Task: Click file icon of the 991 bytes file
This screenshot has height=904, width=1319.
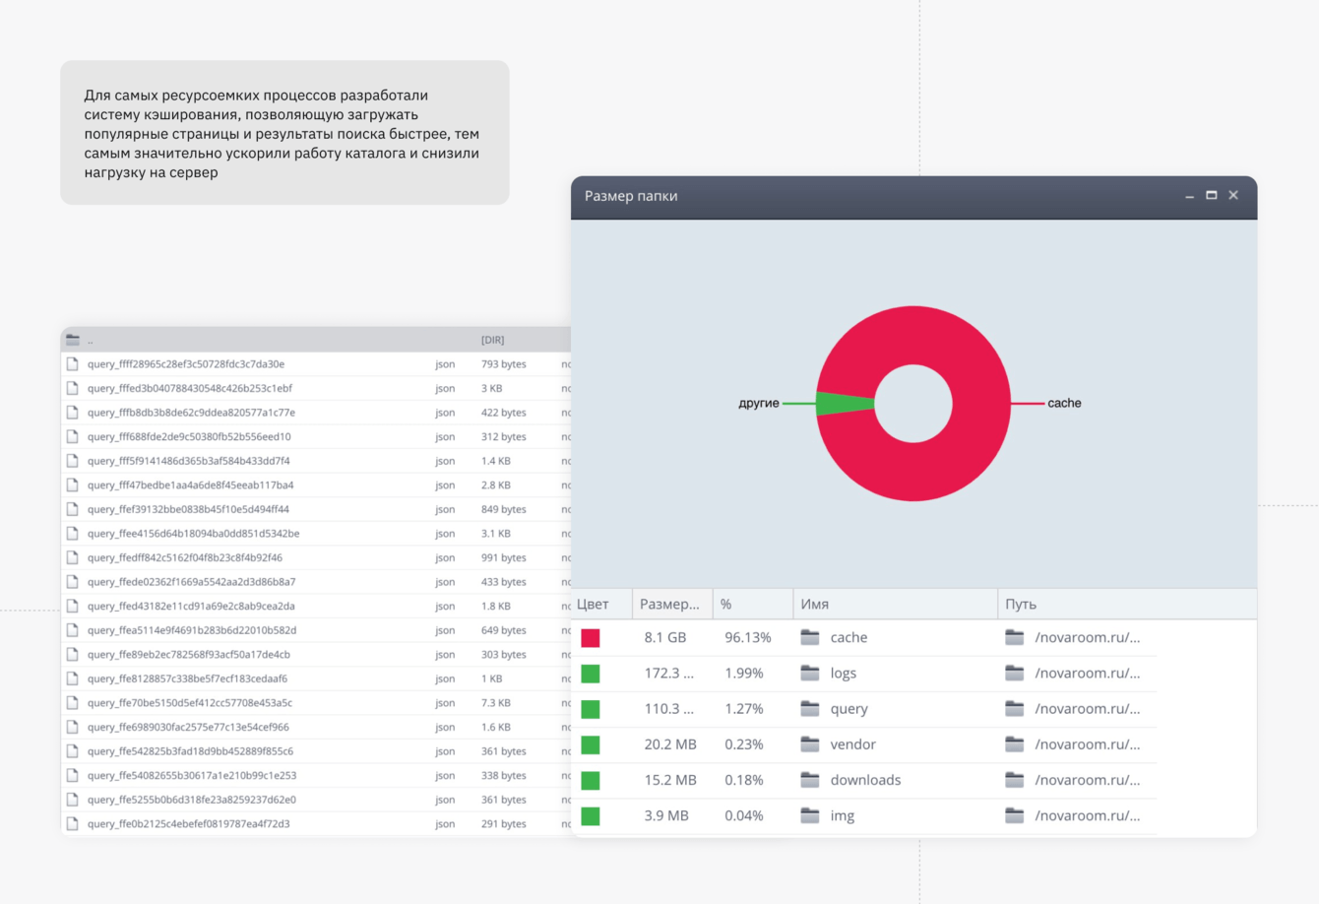Action: [x=72, y=557]
